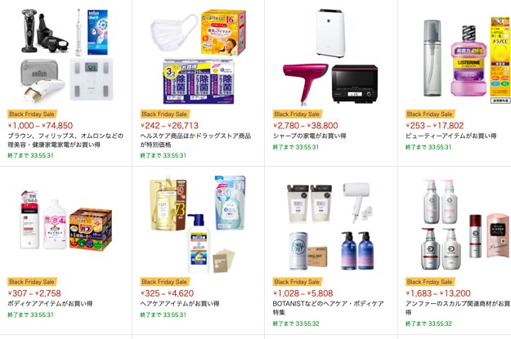The width and height of the screenshot is (511, 339).
Task: Open the シャープの家電がお買い得 link
Action: pos(309,136)
